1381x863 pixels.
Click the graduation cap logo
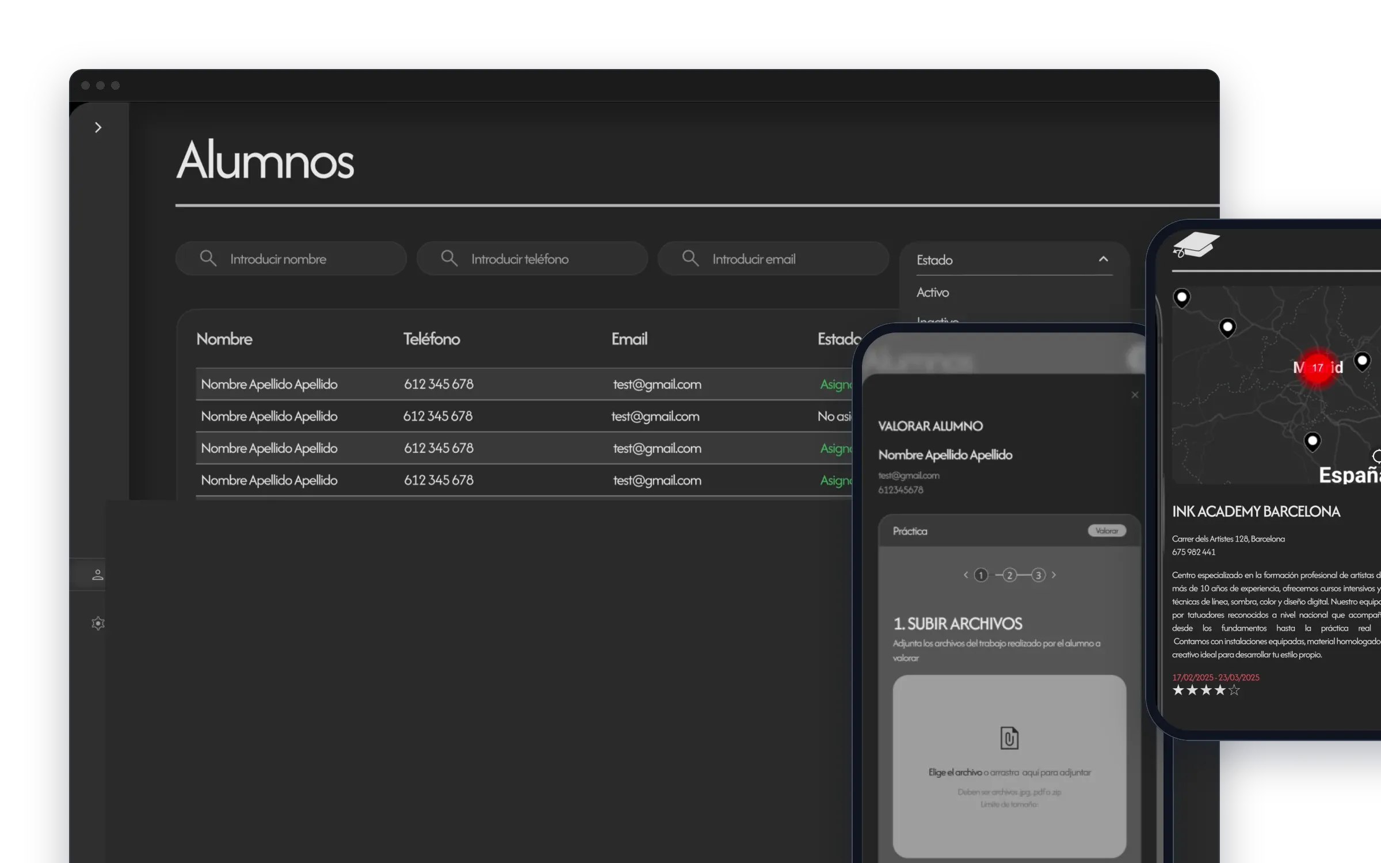(1196, 245)
